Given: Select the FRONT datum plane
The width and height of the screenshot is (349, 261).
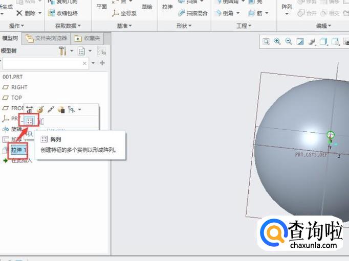Looking at the screenshot, I should tap(13, 108).
